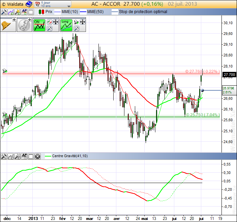237x222 pixels.
Task: Click alert bell on red resistance line
Action: [5, 71]
